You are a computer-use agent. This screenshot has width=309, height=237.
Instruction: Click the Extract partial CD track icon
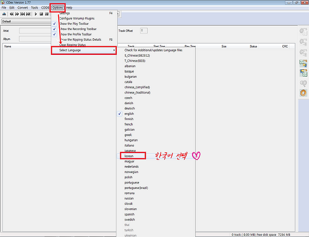[x=303, y=53]
